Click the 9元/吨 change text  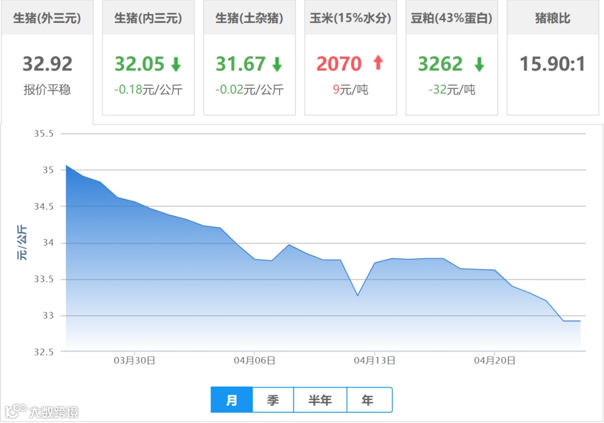(351, 89)
